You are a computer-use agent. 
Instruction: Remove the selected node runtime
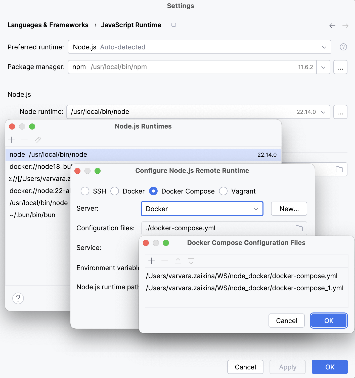[24, 140]
